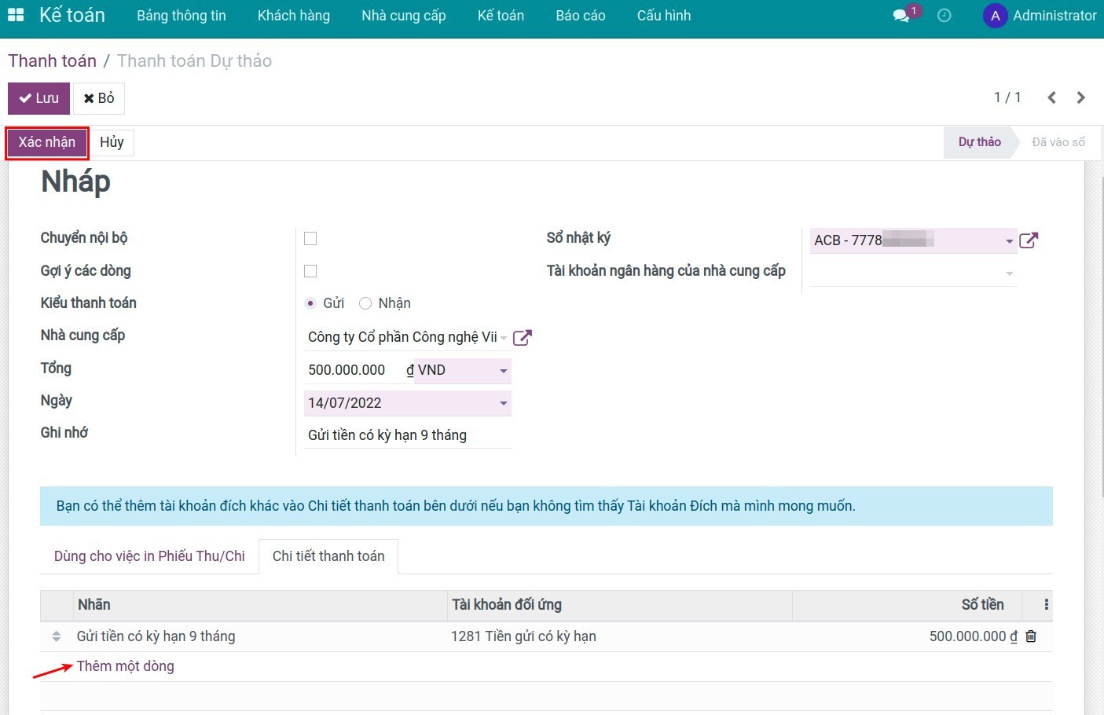
Task: Open column options kebab in table header
Action: tap(1046, 605)
